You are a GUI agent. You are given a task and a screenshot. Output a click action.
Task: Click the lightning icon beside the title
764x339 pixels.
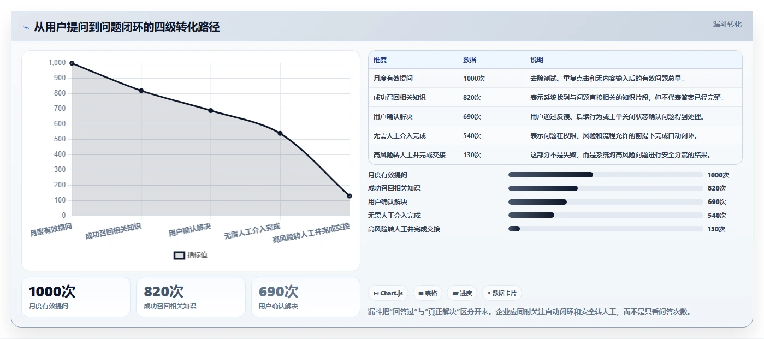26,27
